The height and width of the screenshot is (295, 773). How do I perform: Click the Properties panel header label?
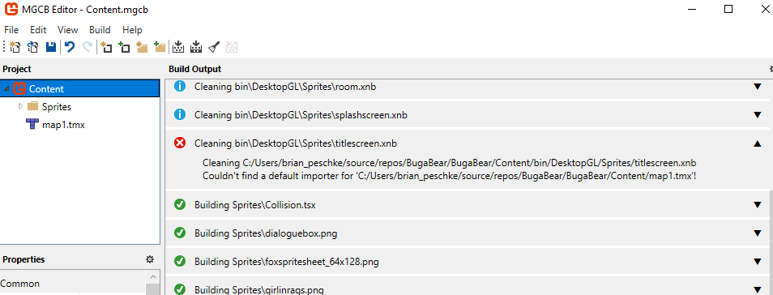click(23, 259)
